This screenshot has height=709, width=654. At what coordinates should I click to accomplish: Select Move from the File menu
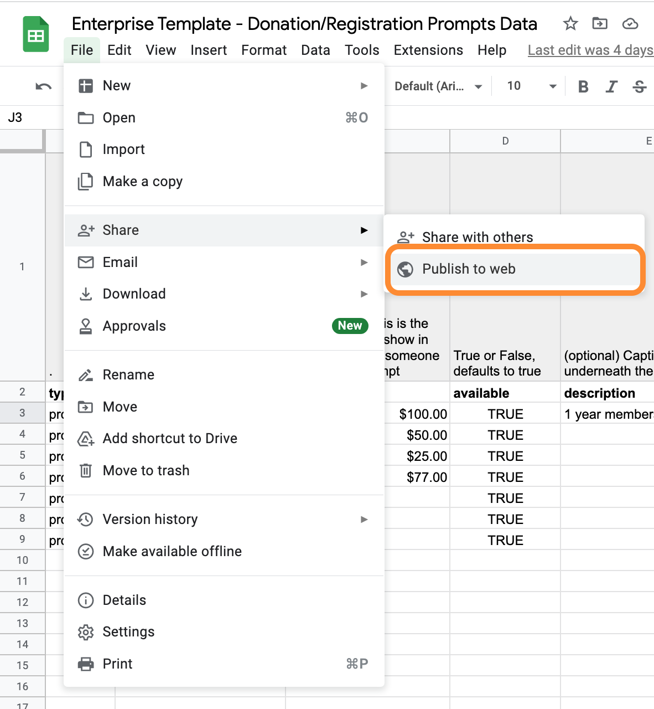[224, 407]
